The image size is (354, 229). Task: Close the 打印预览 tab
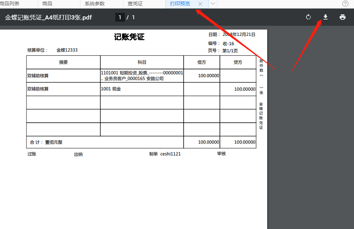click(x=200, y=4)
